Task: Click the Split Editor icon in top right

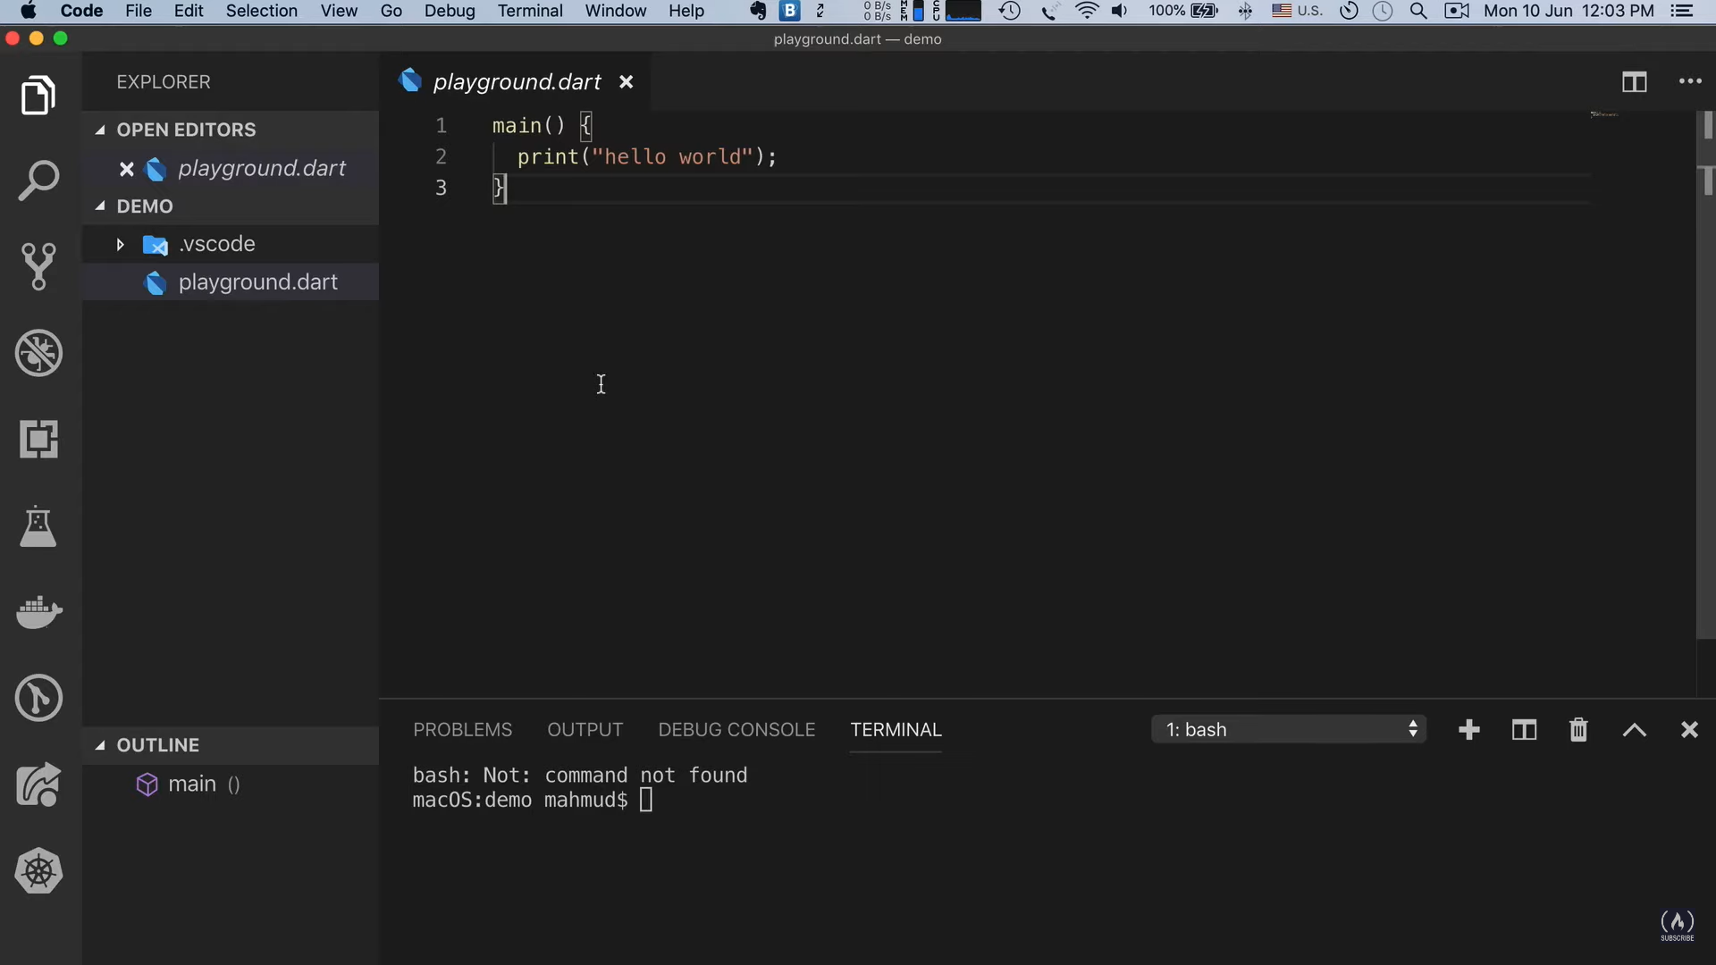Action: (1634, 80)
